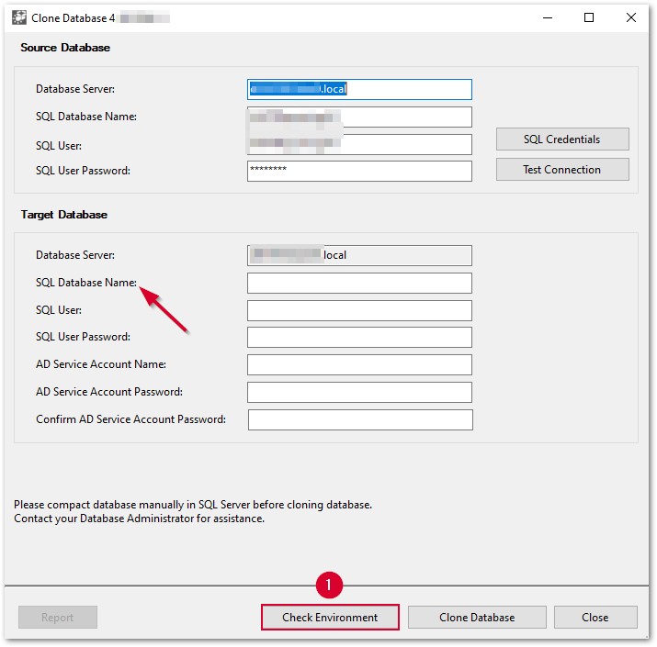Click the Clone Database 4 window title text
Screen dimensions: 657x647
click(x=74, y=18)
